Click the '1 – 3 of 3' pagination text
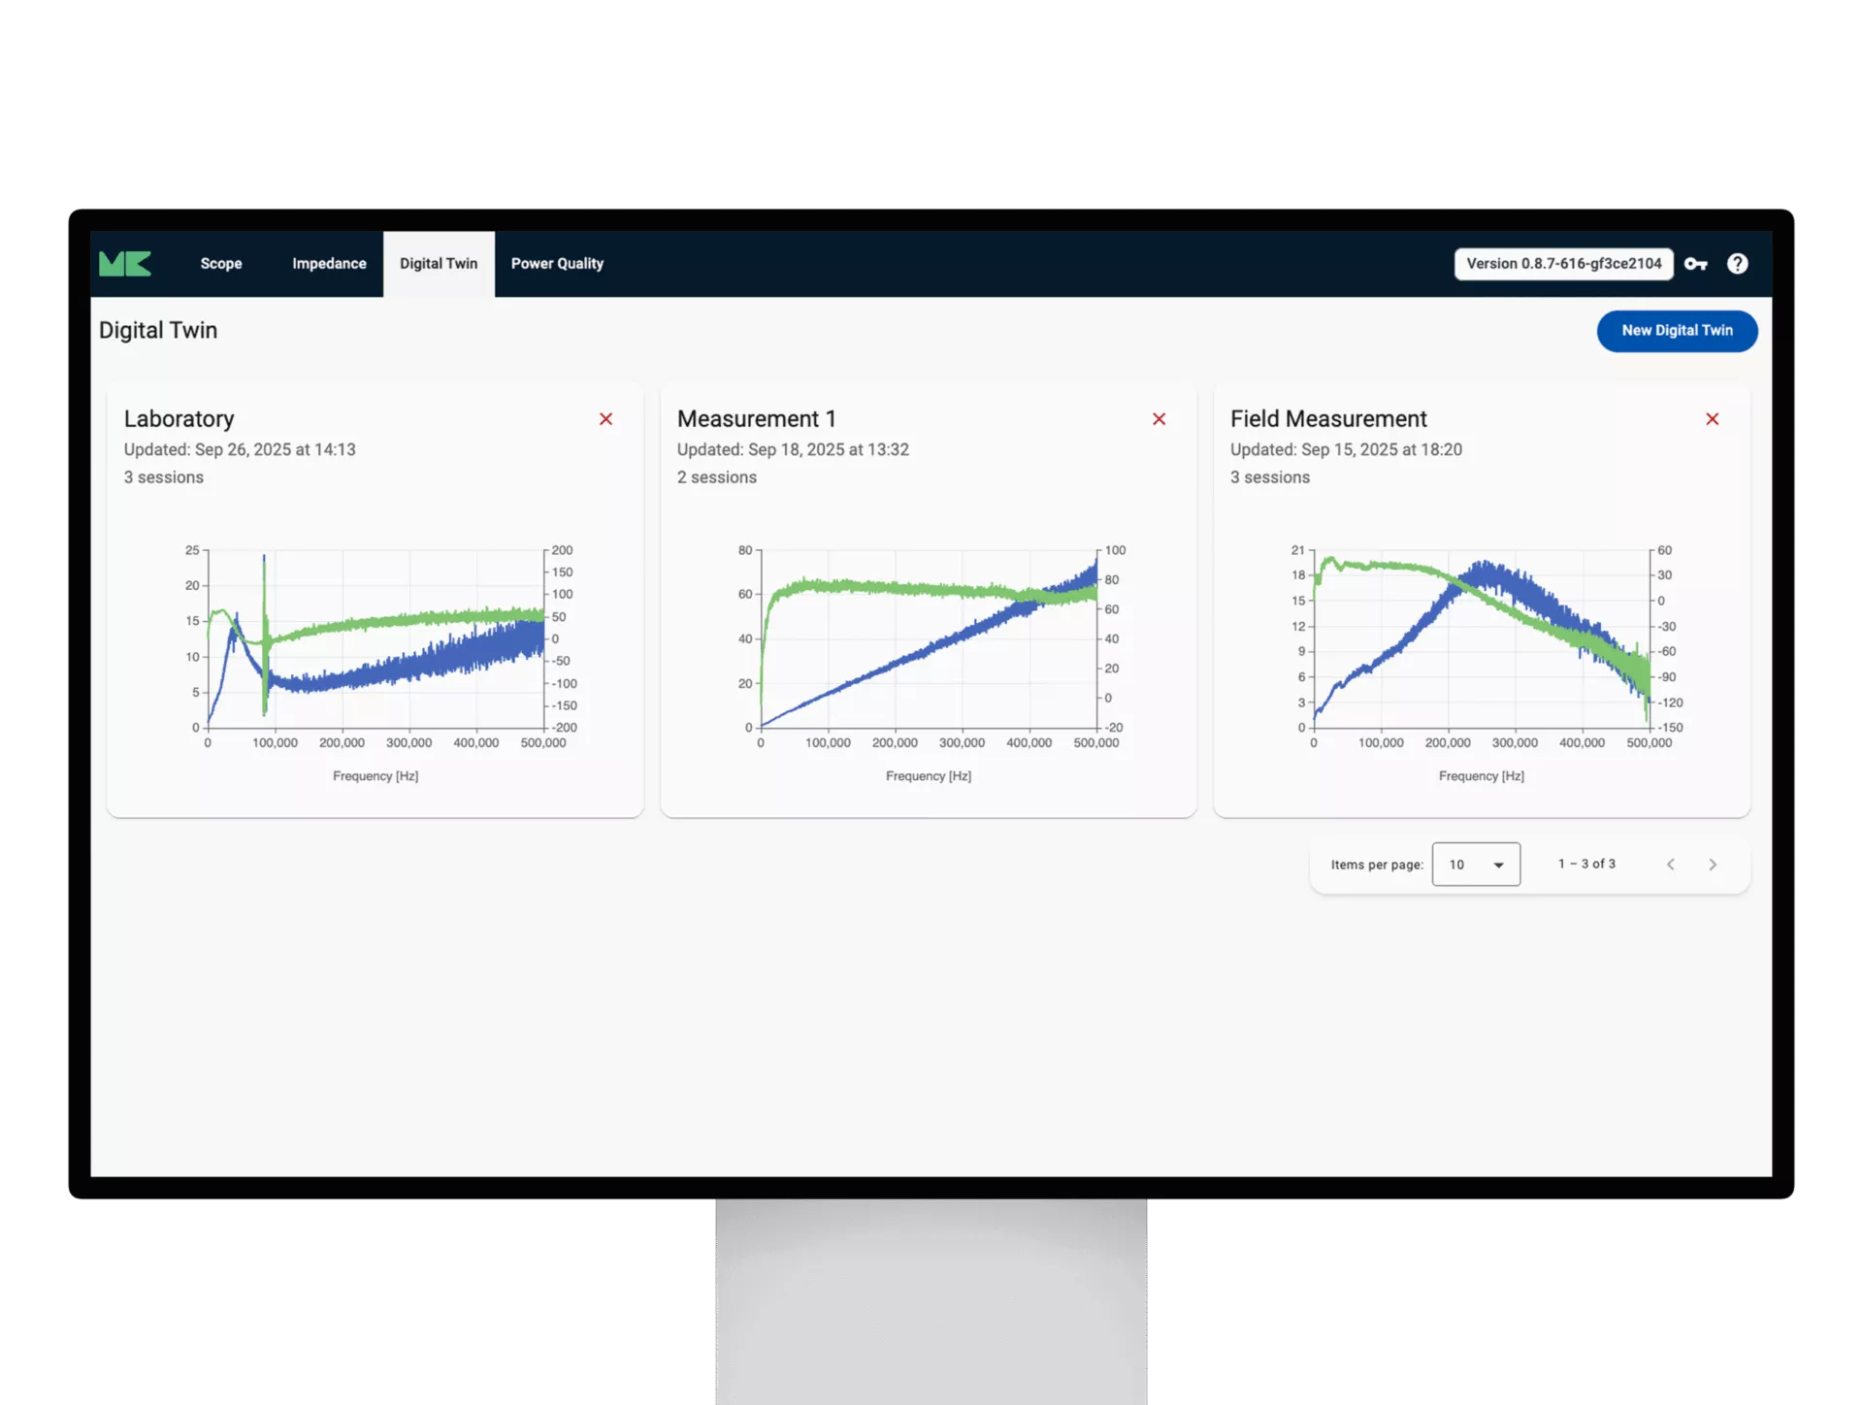This screenshot has height=1405, width=1863. [x=1586, y=864]
